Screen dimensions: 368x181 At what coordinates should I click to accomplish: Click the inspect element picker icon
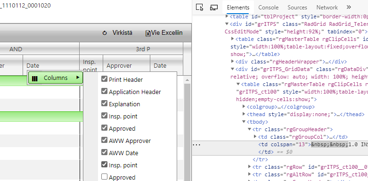pos(199,7)
